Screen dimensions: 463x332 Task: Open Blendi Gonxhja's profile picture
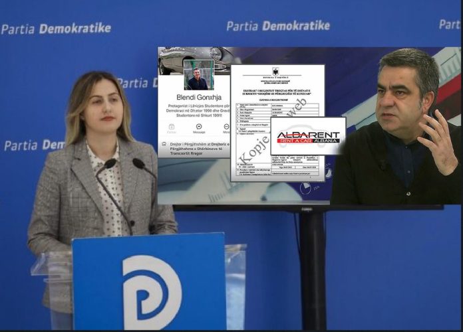pyautogui.click(x=198, y=76)
